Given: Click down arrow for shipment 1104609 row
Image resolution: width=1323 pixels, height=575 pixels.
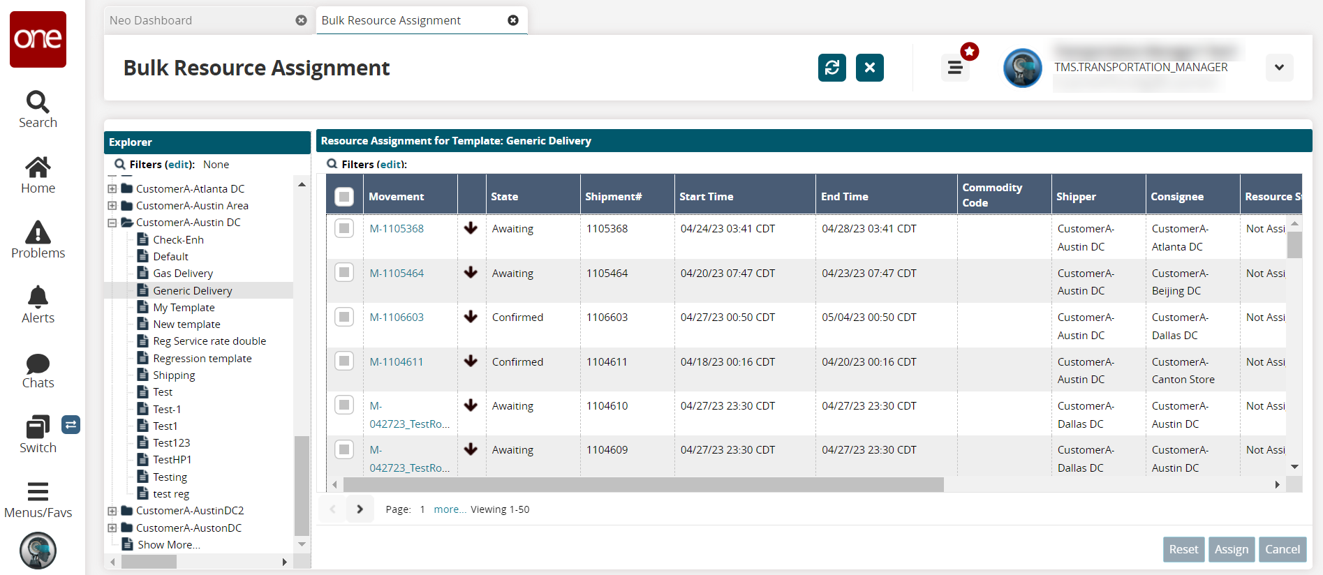Looking at the screenshot, I should [471, 449].
